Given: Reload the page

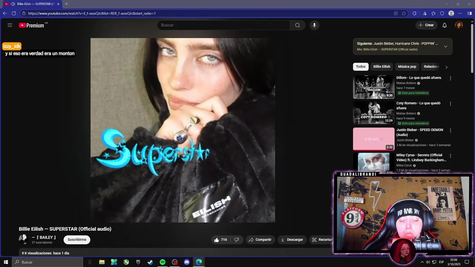Looking at the screenshot, I should click(14, 13).
